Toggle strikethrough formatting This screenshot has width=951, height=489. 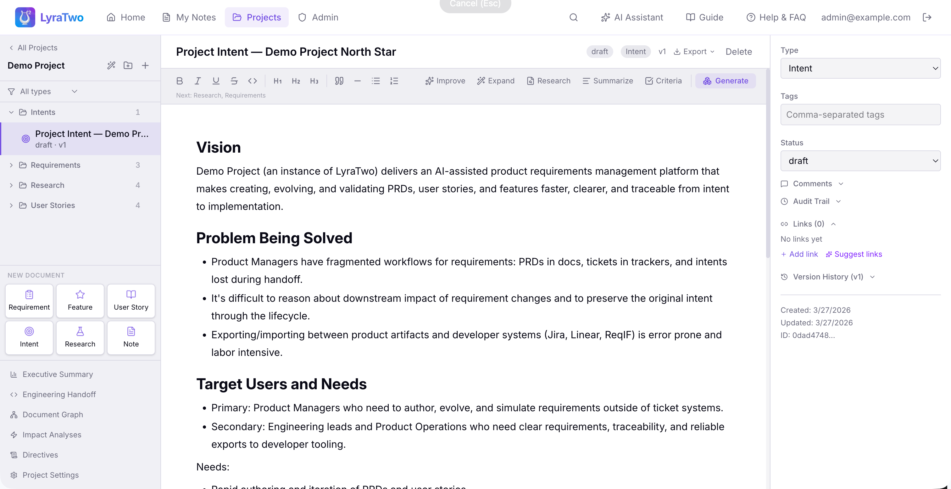[x=234, y=81]
